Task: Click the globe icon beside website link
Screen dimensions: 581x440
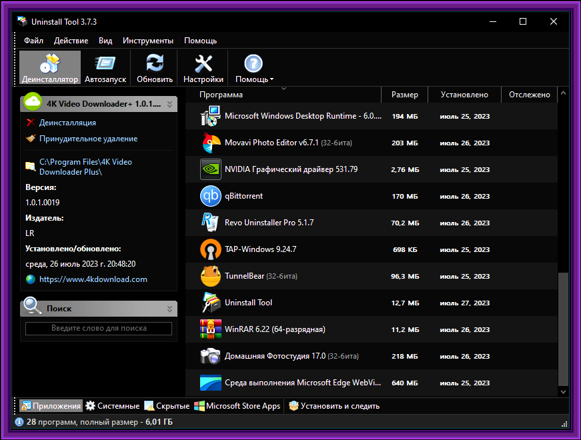Action: tap(31, 279)
